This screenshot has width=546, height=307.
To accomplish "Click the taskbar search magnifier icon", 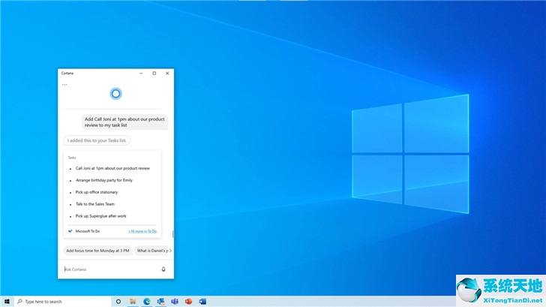I will 19,302.
